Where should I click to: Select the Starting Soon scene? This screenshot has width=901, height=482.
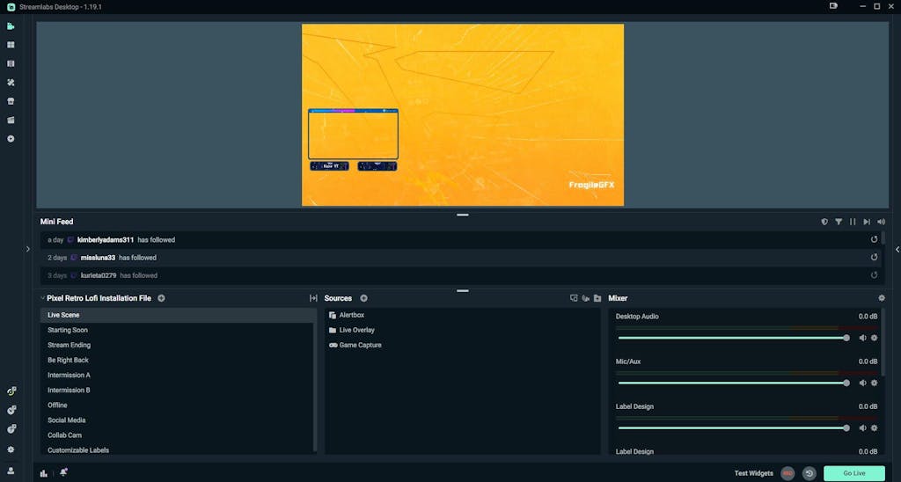click(68, 330)
